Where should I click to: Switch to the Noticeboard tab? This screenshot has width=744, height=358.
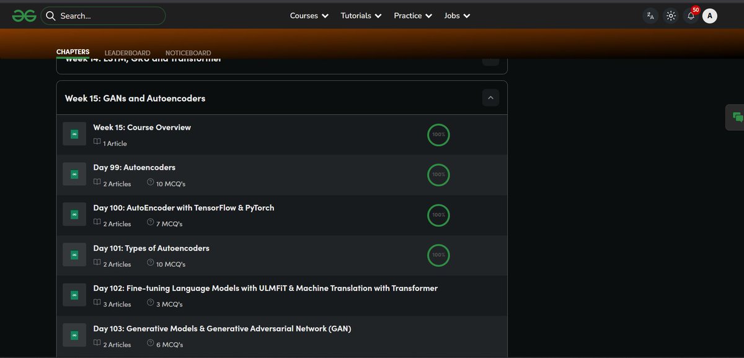tap(188, 53)
